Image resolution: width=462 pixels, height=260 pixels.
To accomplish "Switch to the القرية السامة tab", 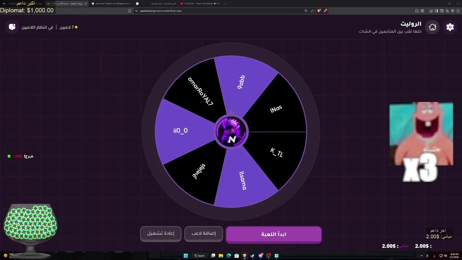I will 156,4.
